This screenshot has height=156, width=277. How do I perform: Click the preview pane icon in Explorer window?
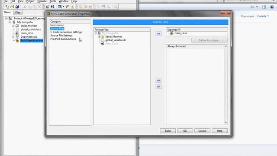[264, 7]
